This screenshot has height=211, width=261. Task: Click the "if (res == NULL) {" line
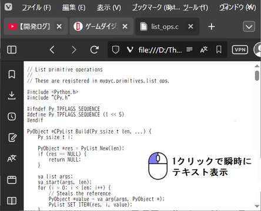[x=62, y=154]
